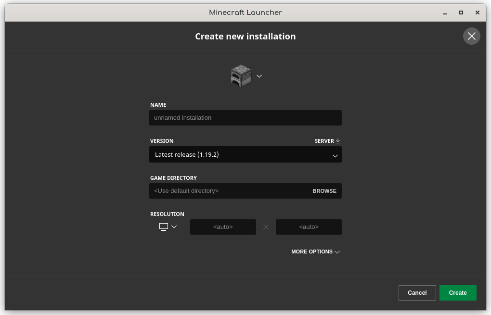
Task: Expand MORE OPTIONS
Action: click(315, 252)
